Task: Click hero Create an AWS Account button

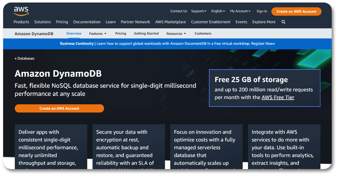Action: pos(59,108)
